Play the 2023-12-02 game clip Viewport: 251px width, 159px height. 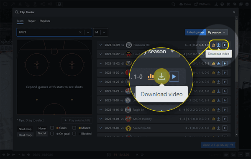[225, 64]
